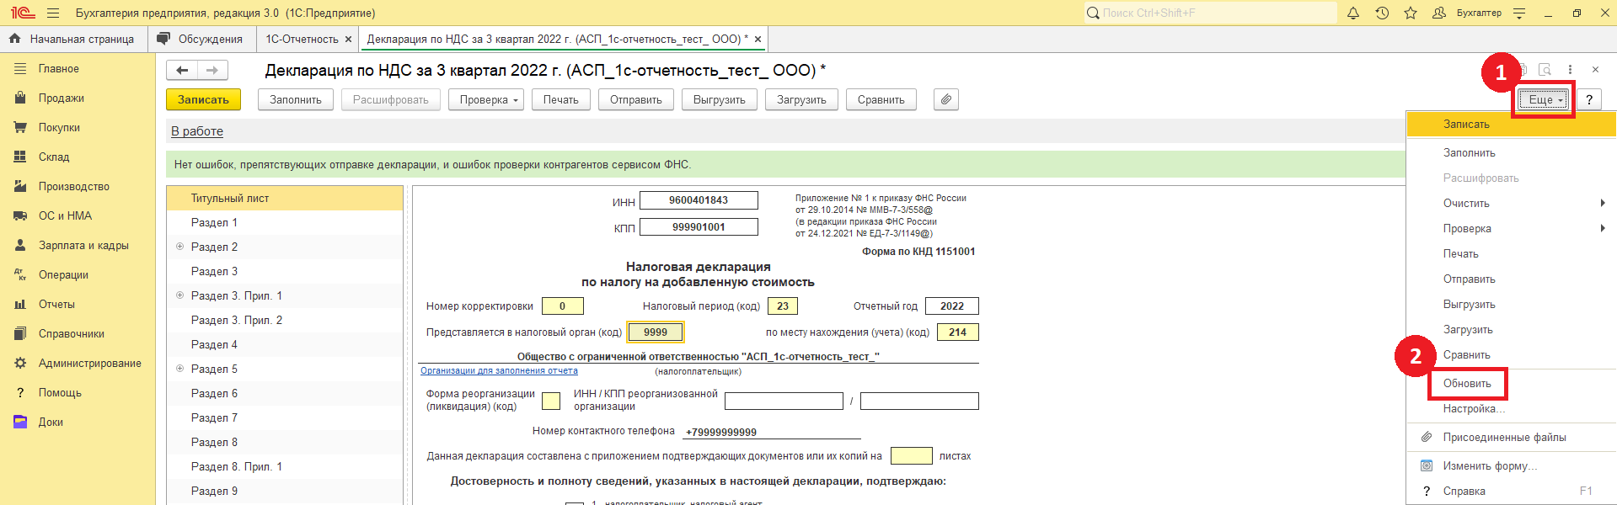Open Справочники section in sidebar
The height and width of the screenshot is (505, 1617).
pos(78,333)
